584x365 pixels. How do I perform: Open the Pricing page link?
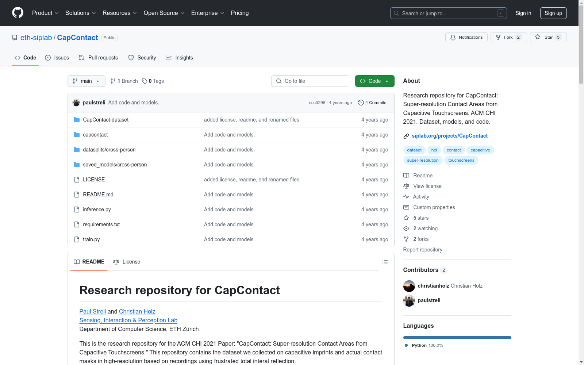[240, 13]
